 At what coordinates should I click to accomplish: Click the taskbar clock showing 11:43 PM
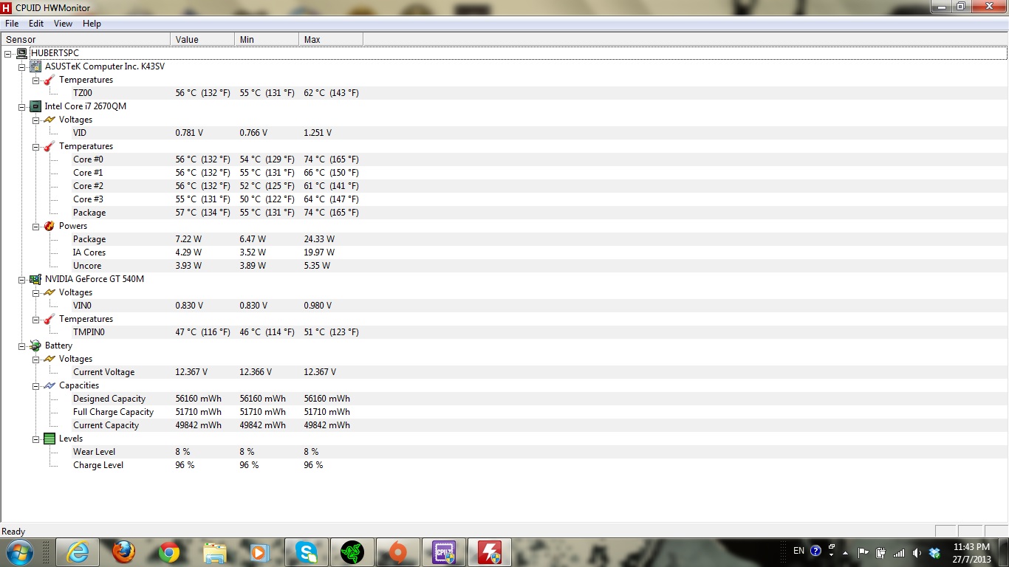pyautogui.click(x=971, y=552)
